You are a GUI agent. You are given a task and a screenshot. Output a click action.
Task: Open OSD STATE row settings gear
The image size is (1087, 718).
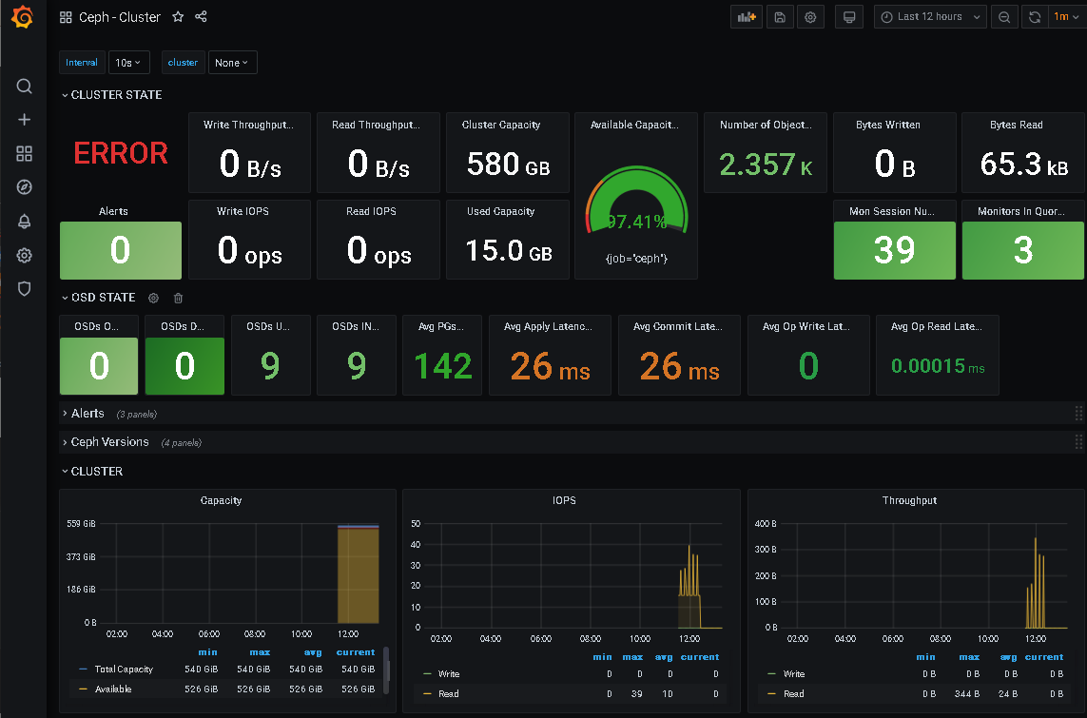click(x=153, y=298)
